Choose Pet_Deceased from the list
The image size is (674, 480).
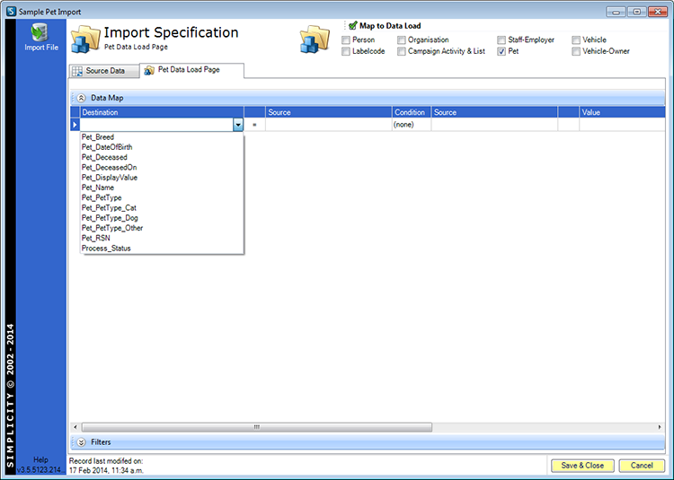point(162,157)
